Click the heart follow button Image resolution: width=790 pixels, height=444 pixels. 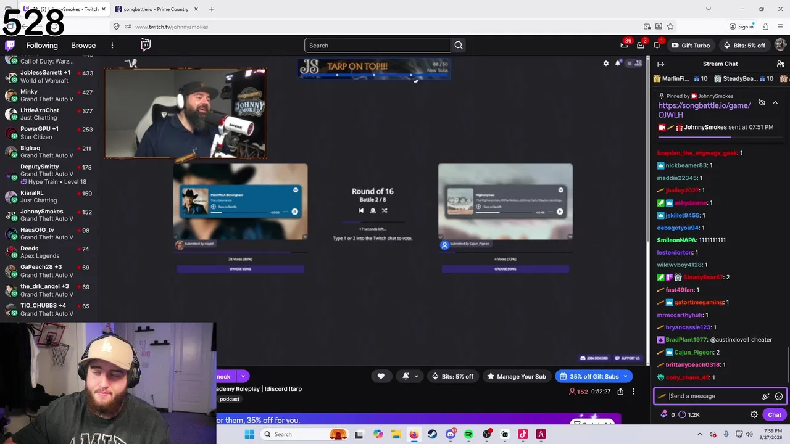coord(381,376)
